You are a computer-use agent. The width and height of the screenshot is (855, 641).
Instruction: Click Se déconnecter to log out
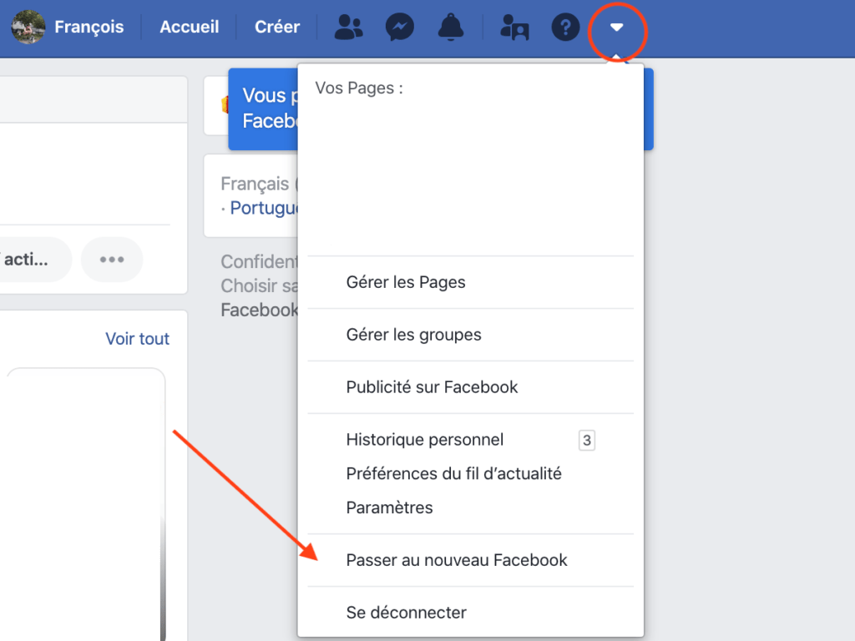(406, 613)
